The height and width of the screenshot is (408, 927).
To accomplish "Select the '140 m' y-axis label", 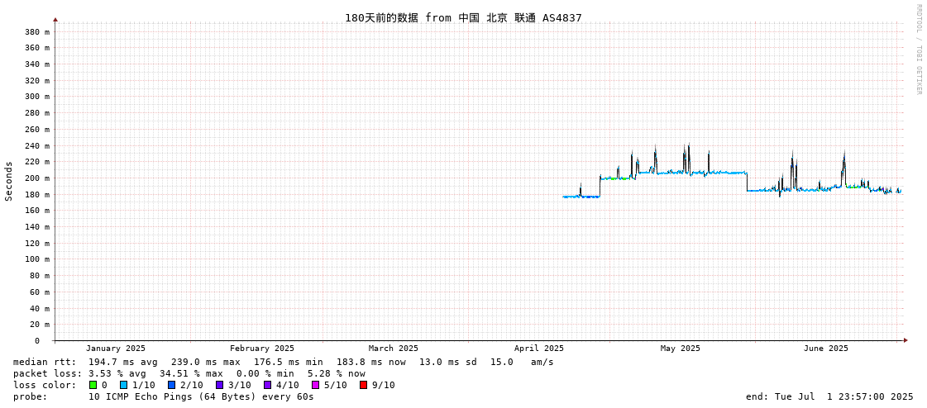I will point(38,227).
